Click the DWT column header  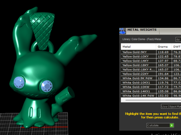[x=176, y=46]
